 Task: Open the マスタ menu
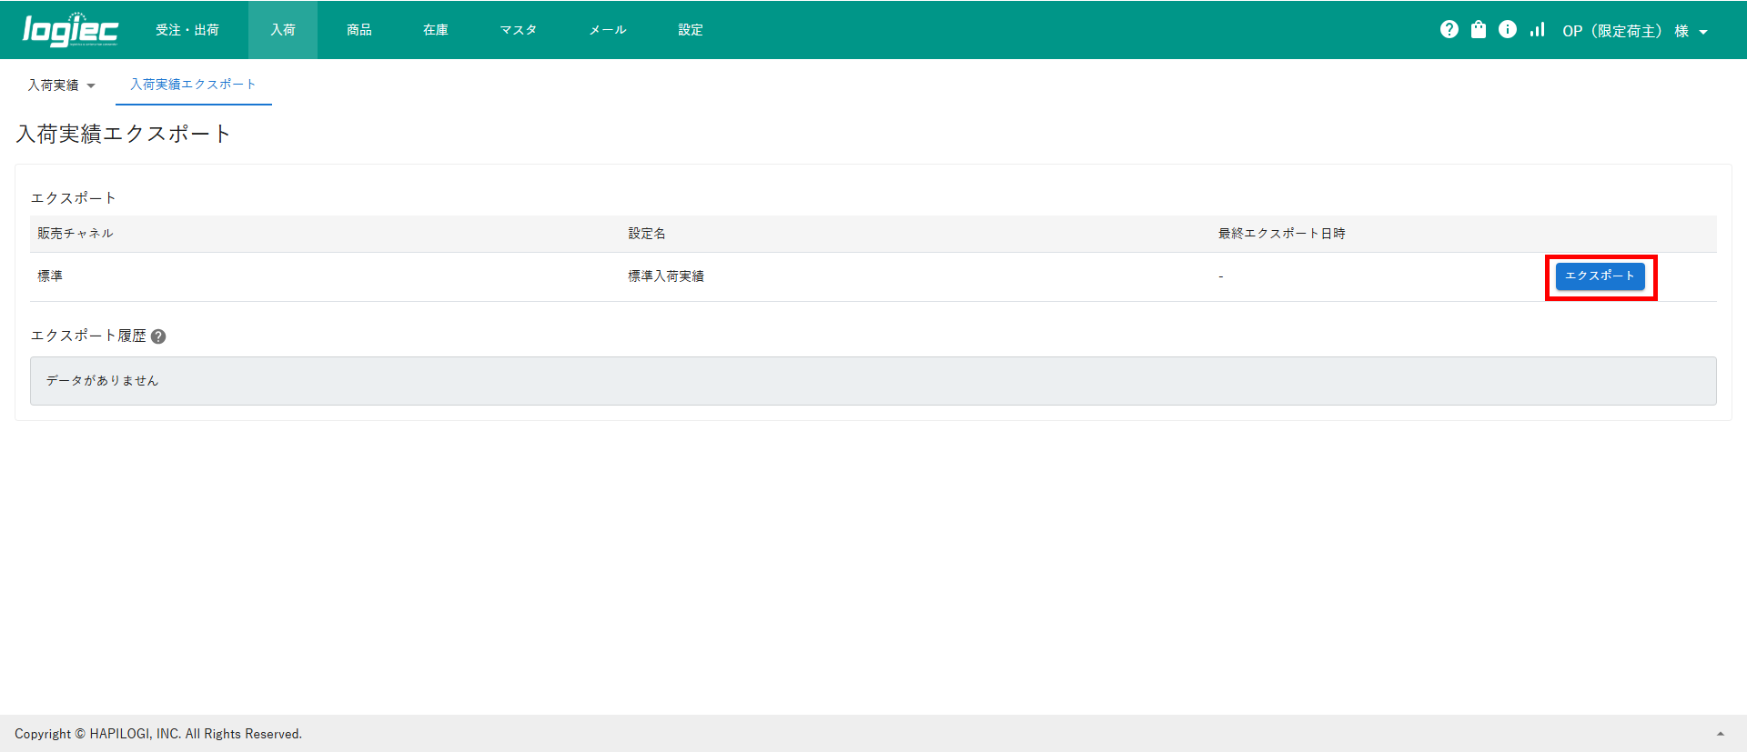(x=518, y=30)
